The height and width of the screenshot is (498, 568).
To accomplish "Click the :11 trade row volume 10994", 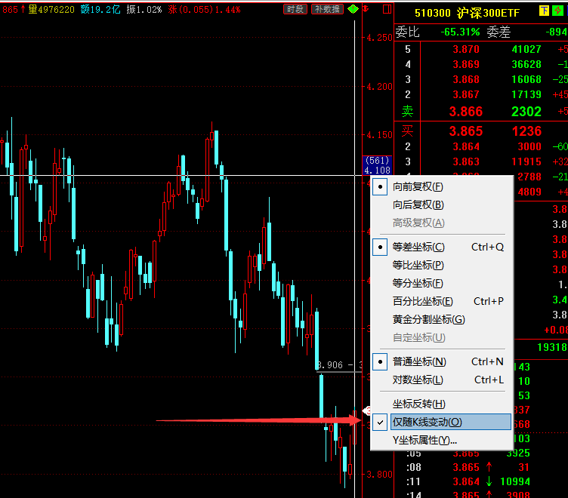I will pyautogui.click(x=515, y=481).
